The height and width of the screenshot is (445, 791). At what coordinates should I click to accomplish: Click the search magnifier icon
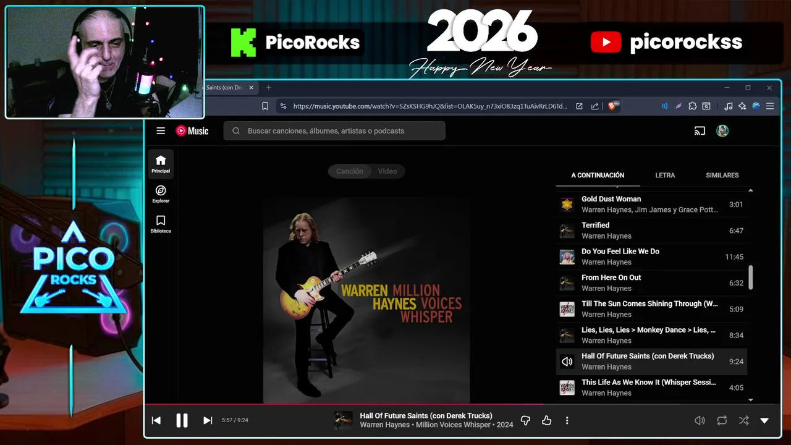pyautogui.click(x=236, y=130)
